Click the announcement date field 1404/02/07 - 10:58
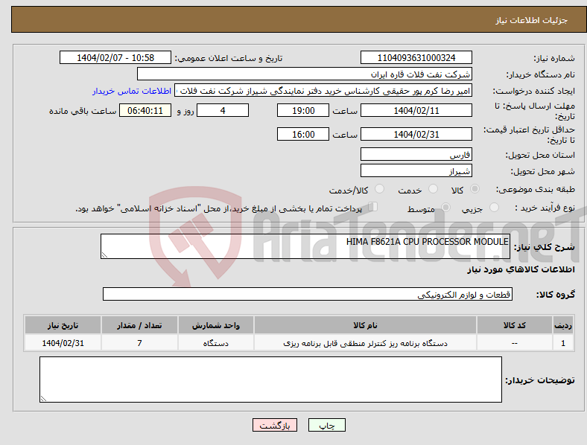The image size is (587, 445). 115,58
